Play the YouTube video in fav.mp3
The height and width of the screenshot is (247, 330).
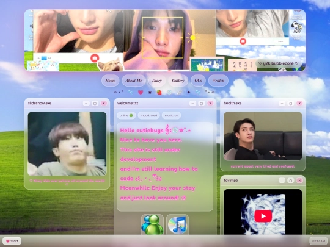click(x=263, y=216)
